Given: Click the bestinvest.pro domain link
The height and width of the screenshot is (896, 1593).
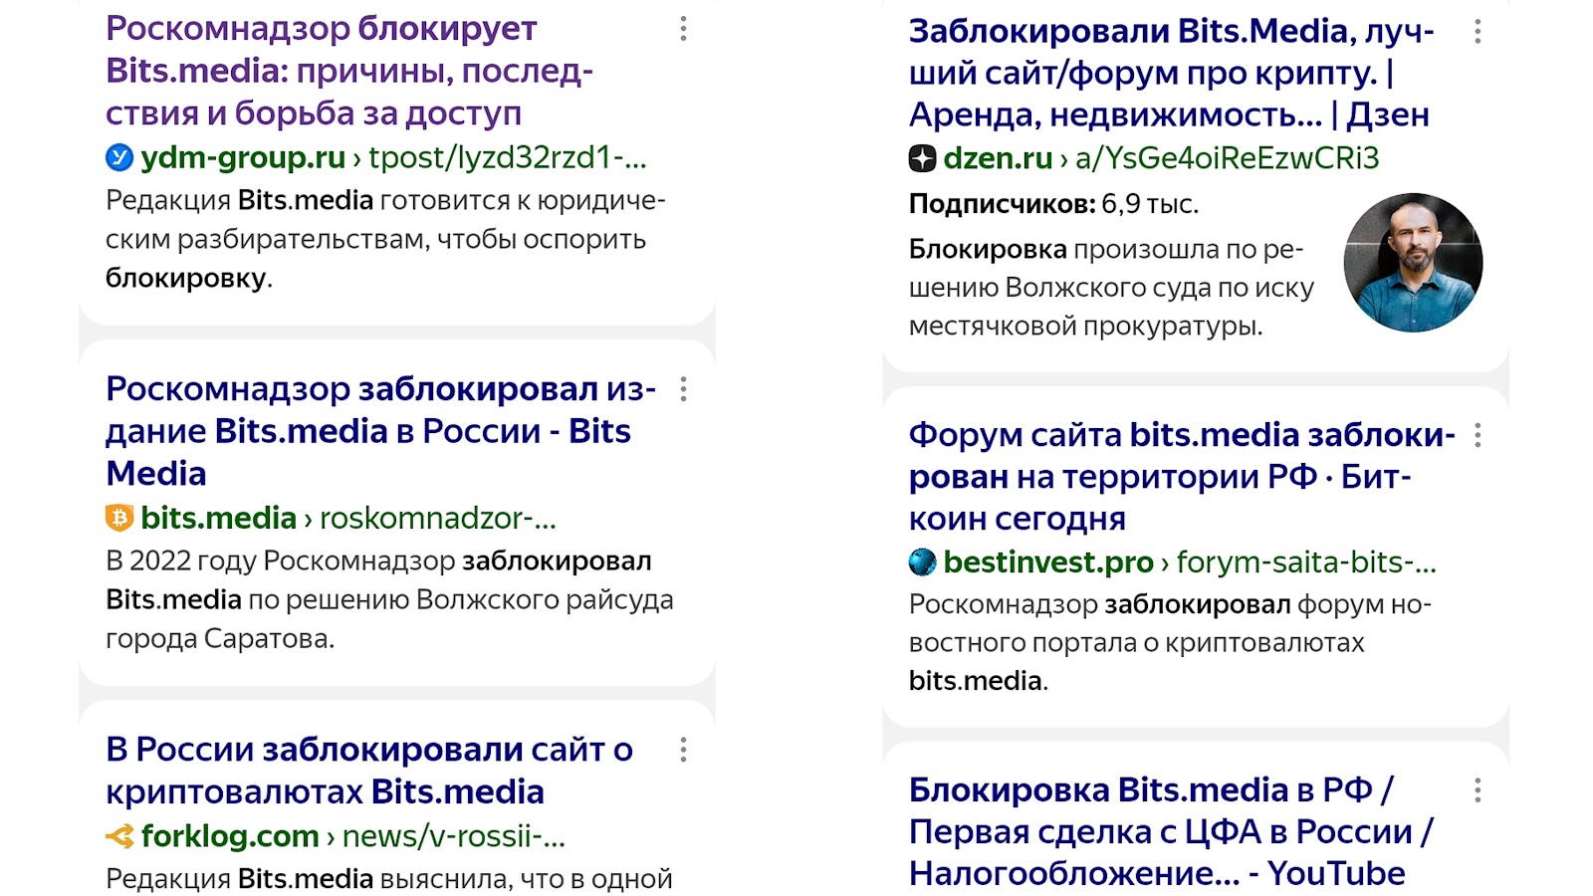Looking at the screenshot, I should (x=1048, y=562).
